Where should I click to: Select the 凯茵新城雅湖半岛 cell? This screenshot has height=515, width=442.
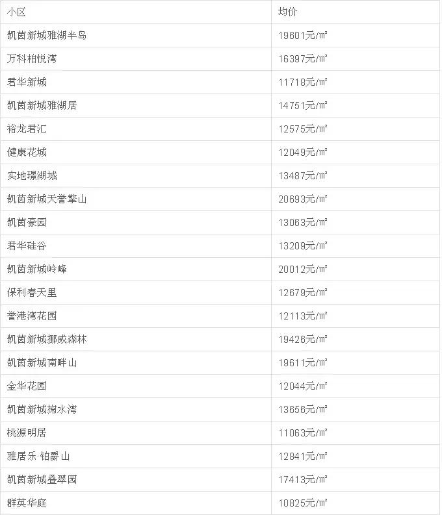tap(47, 35)
